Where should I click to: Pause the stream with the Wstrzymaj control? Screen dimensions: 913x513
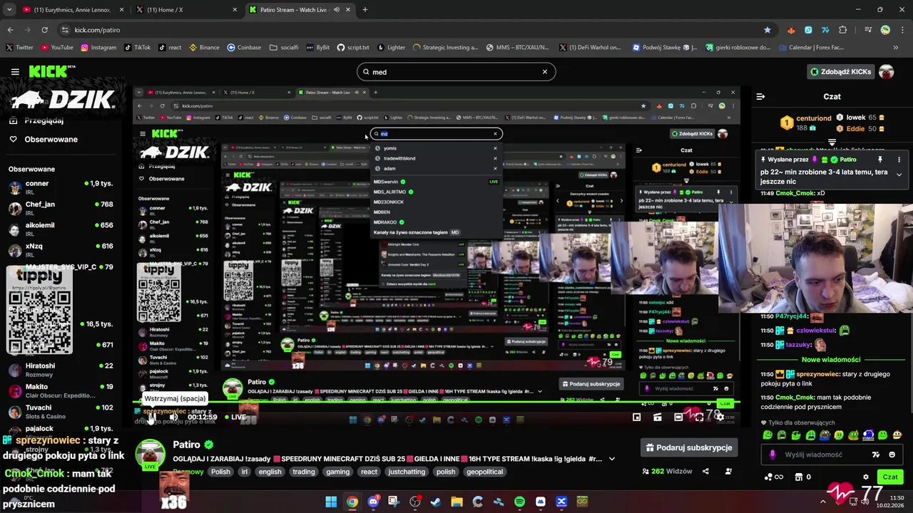pos(151,418)
